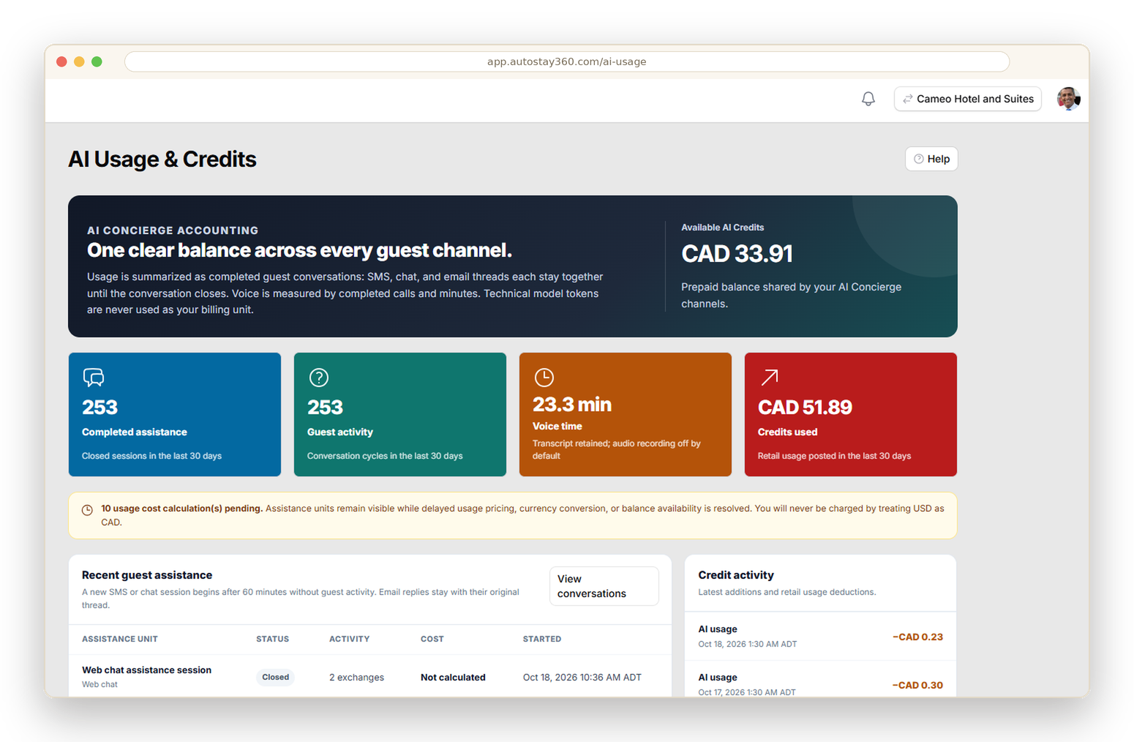Click the chat bubbles icon on Completed assistance
Viewport: 1134px width, 742px height.
(94, 377)
